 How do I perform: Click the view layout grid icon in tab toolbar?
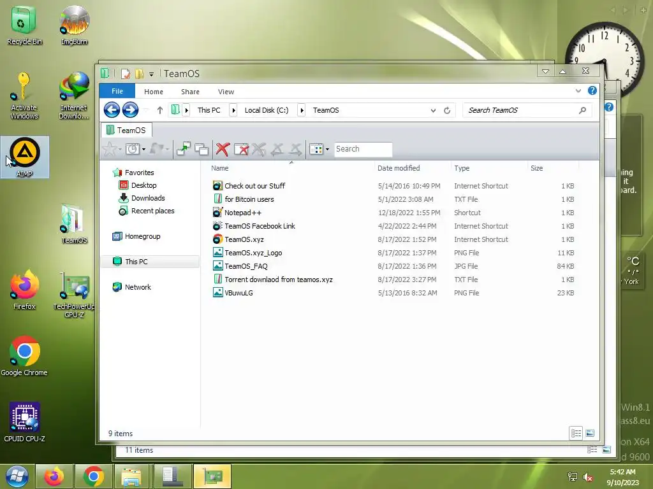[316, 149]
